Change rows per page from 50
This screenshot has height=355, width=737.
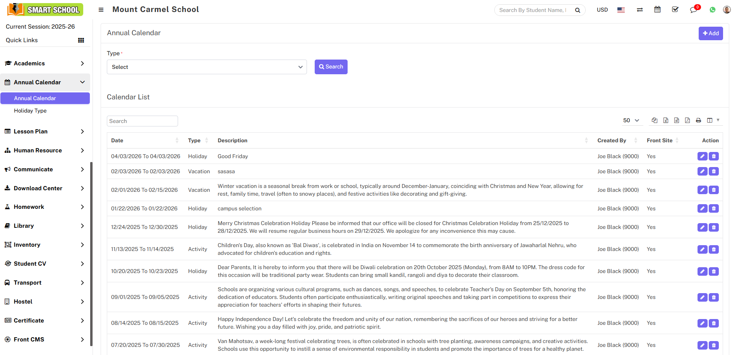pyautogui.click(x=631, y=120)
